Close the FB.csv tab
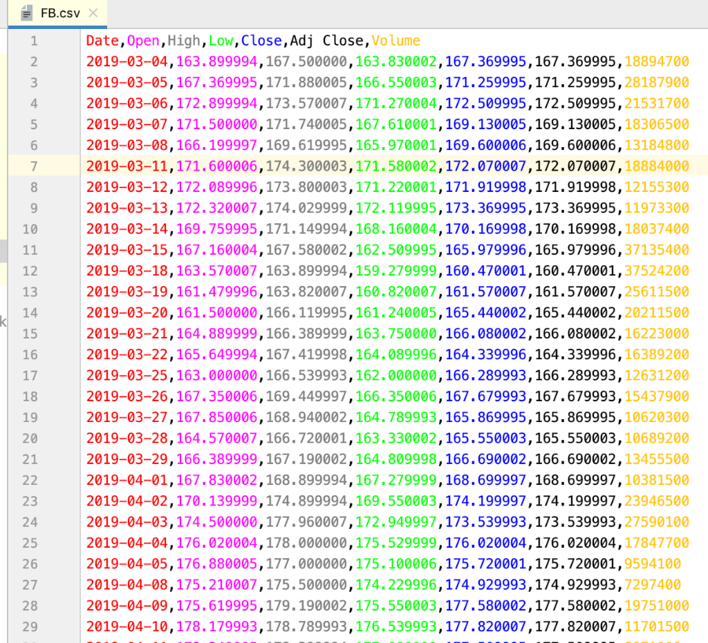Image resolution: width=708 pixels, height=643 pixels. coord(93,13)
